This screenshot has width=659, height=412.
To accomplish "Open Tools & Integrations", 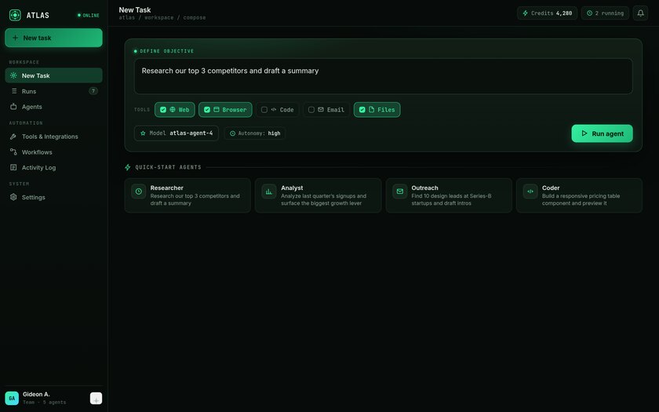I will point(53,137).
